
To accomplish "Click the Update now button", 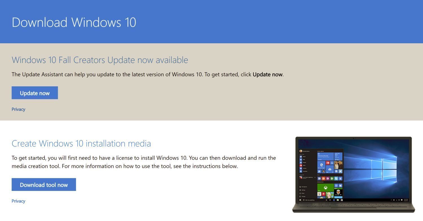I will (x=35, y=93).
